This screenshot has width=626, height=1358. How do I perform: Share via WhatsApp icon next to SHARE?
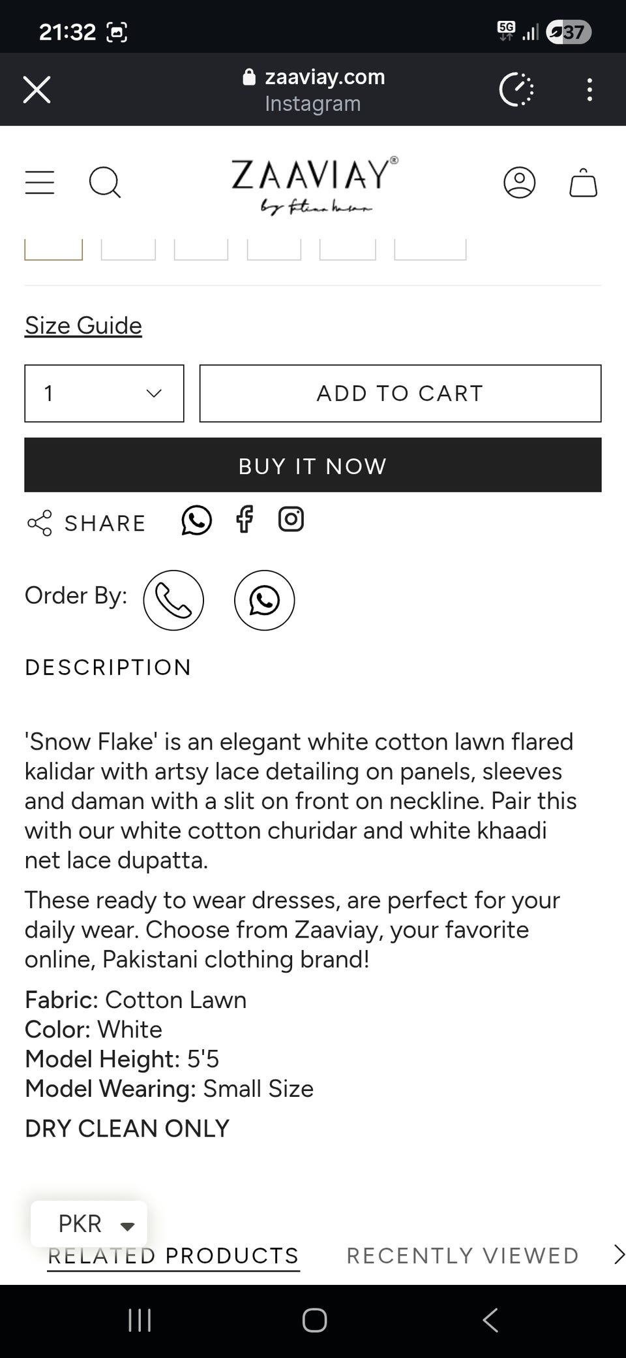pyautogui.click(x=196, y=520)
